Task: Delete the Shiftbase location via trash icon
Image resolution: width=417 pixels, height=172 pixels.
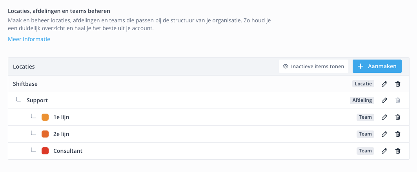Action: (x=398, y=84)
